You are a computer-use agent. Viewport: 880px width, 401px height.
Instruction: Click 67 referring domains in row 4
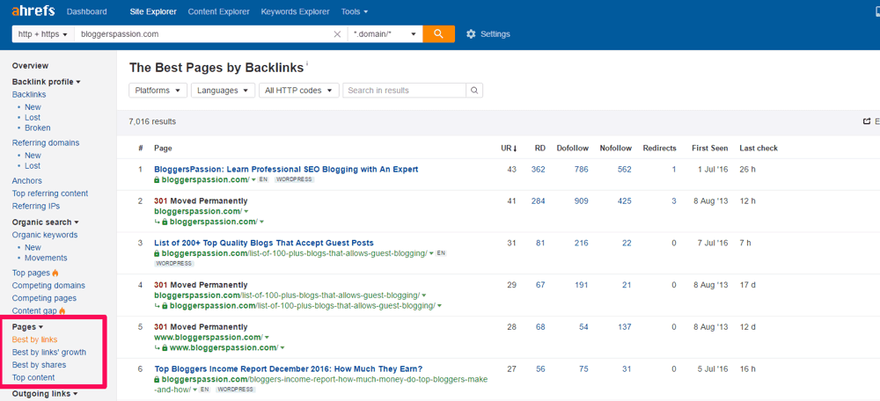click(x=540, y=285)
